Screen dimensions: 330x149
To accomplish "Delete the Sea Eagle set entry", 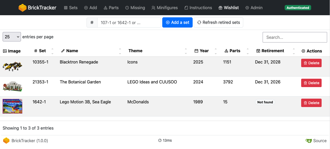I will pos(311,103).
